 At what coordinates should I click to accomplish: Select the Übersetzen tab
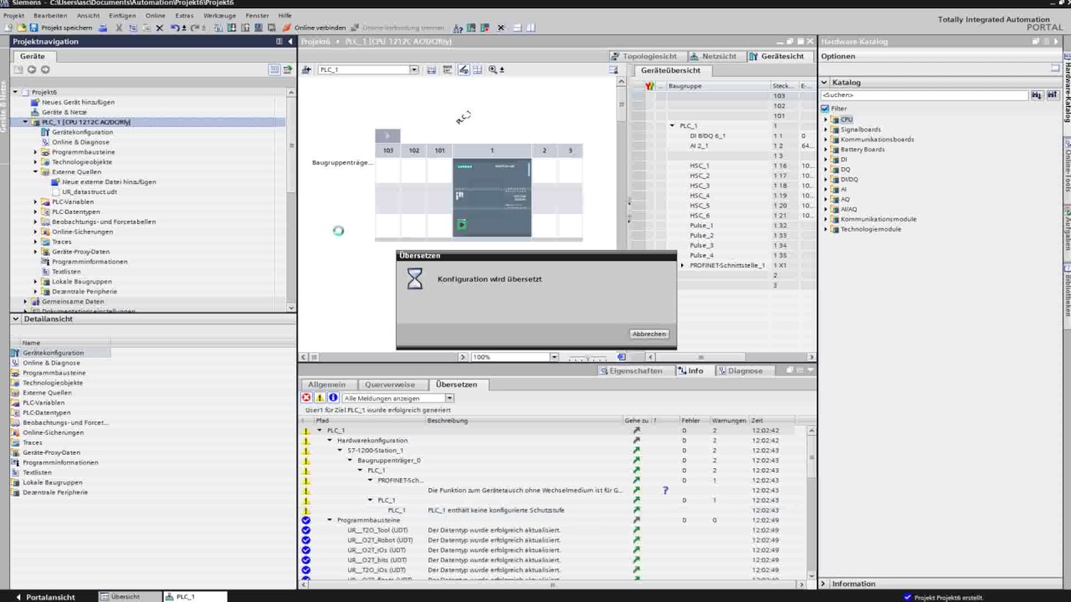[456, 385]
